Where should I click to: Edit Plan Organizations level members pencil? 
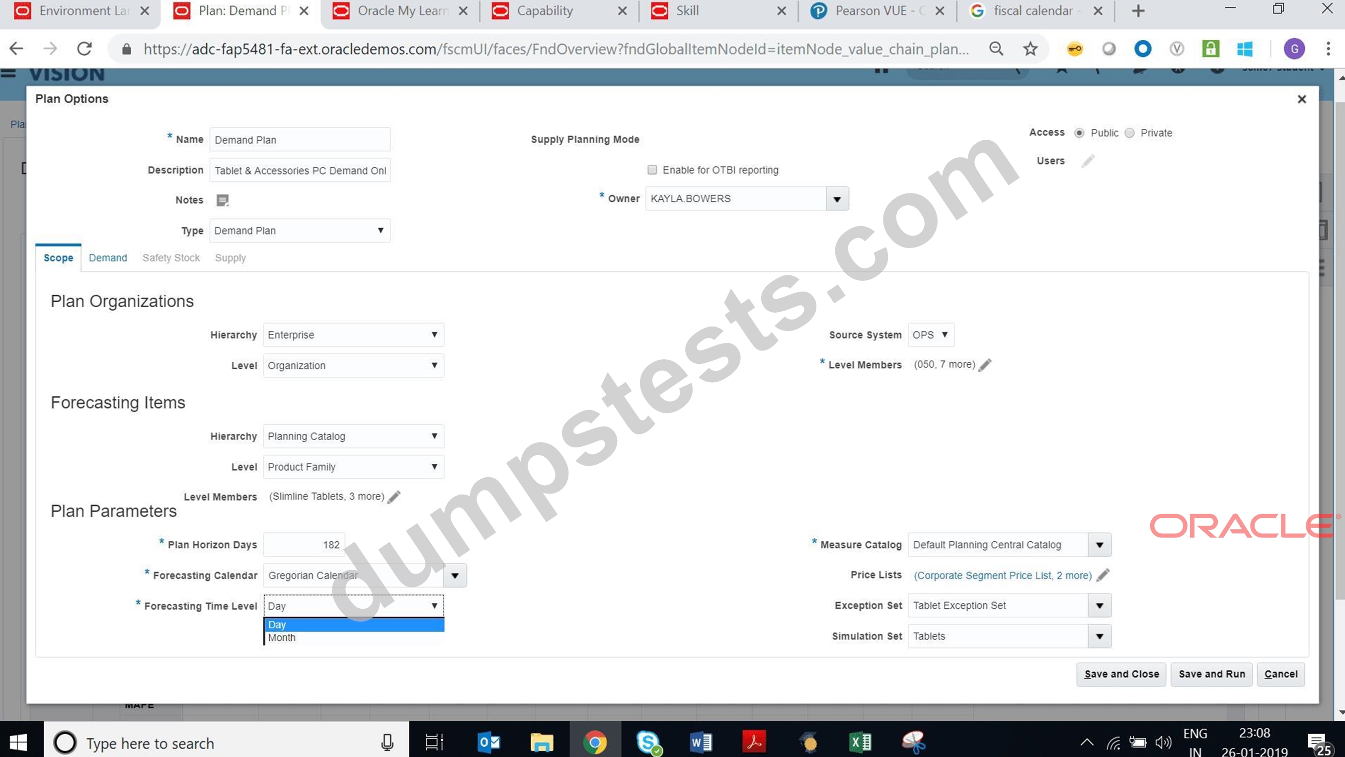[985, 365]
